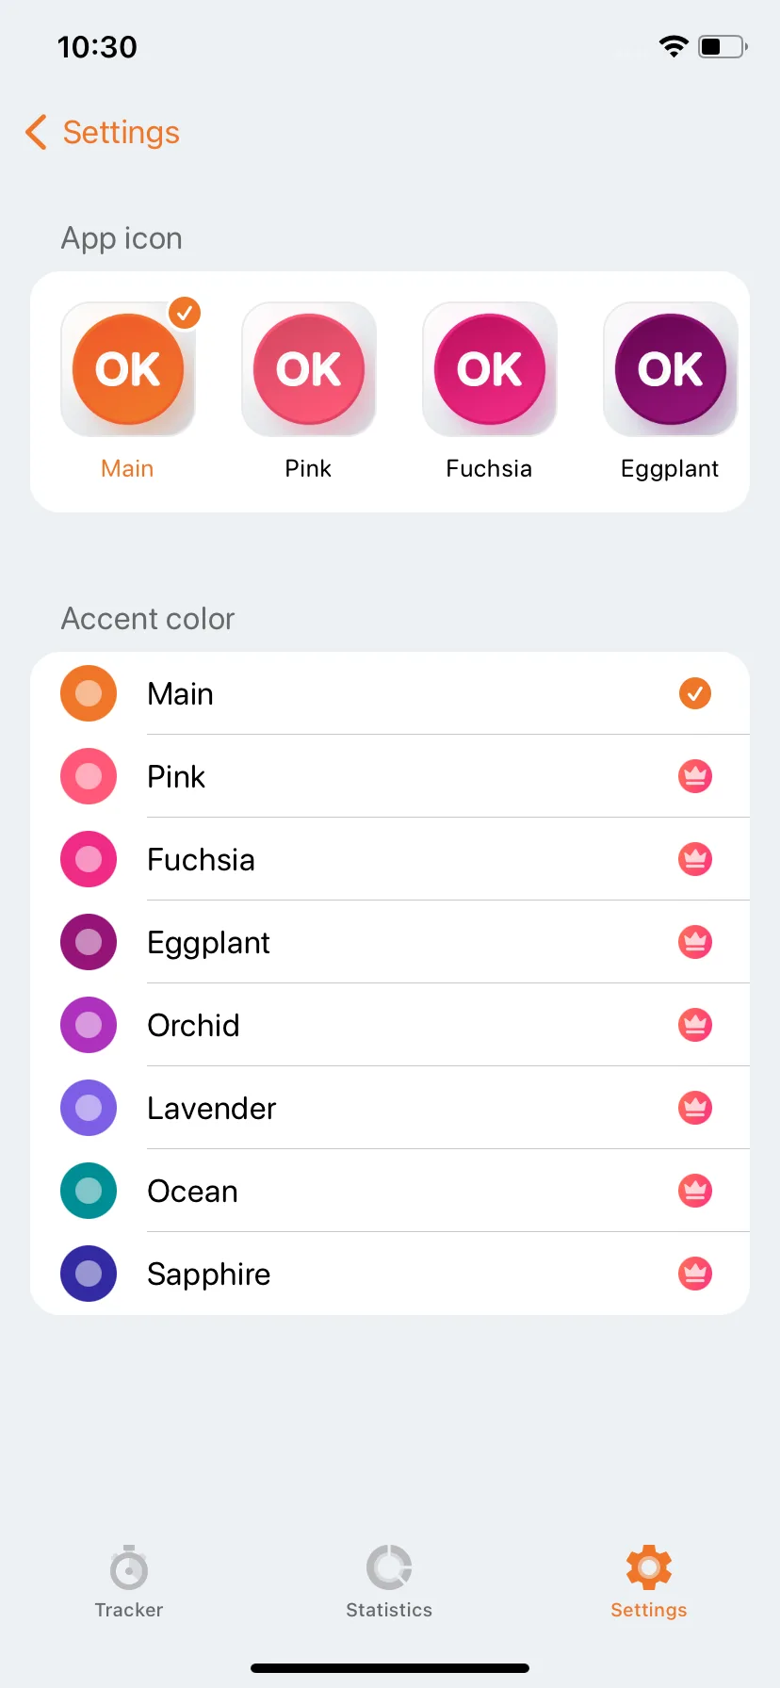Go back using the orange chevron

36,133
